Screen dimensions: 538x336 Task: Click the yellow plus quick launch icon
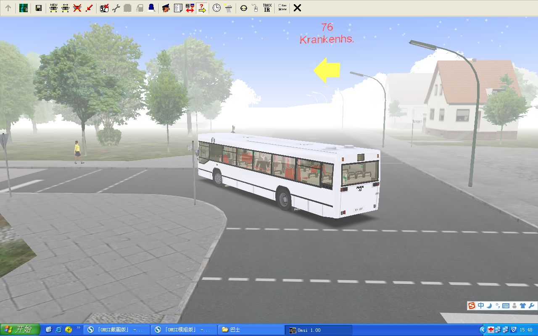tap(68, 330)
